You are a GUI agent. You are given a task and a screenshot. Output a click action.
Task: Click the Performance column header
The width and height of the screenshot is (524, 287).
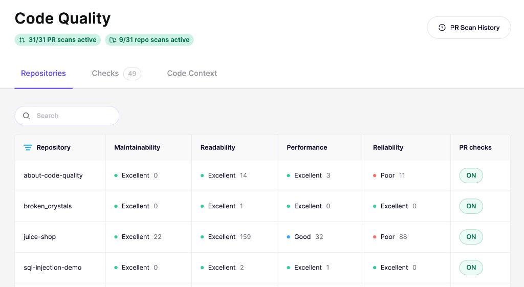(x=307, y=147)
